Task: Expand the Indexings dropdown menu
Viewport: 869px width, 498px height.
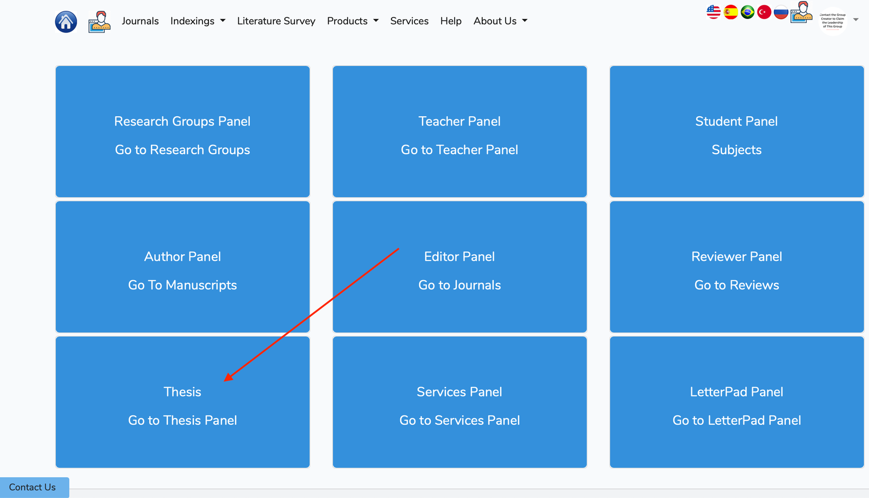Action: tap(198, 21)
